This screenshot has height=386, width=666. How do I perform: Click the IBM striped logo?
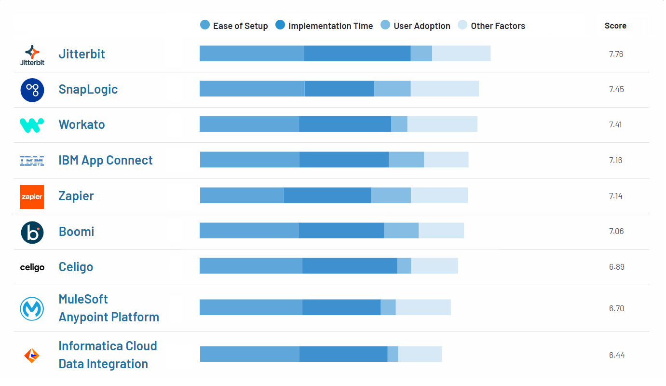[32, 161]
